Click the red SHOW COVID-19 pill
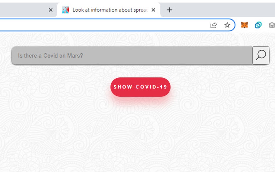This screenshot has height=172, width=275. point(140,87)
